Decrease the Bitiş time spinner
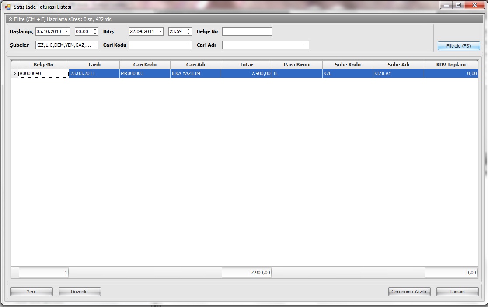This screenshot has width=488, height=307. 188,33
